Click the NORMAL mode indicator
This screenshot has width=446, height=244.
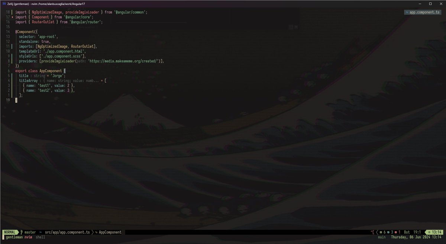pos(10,232)
